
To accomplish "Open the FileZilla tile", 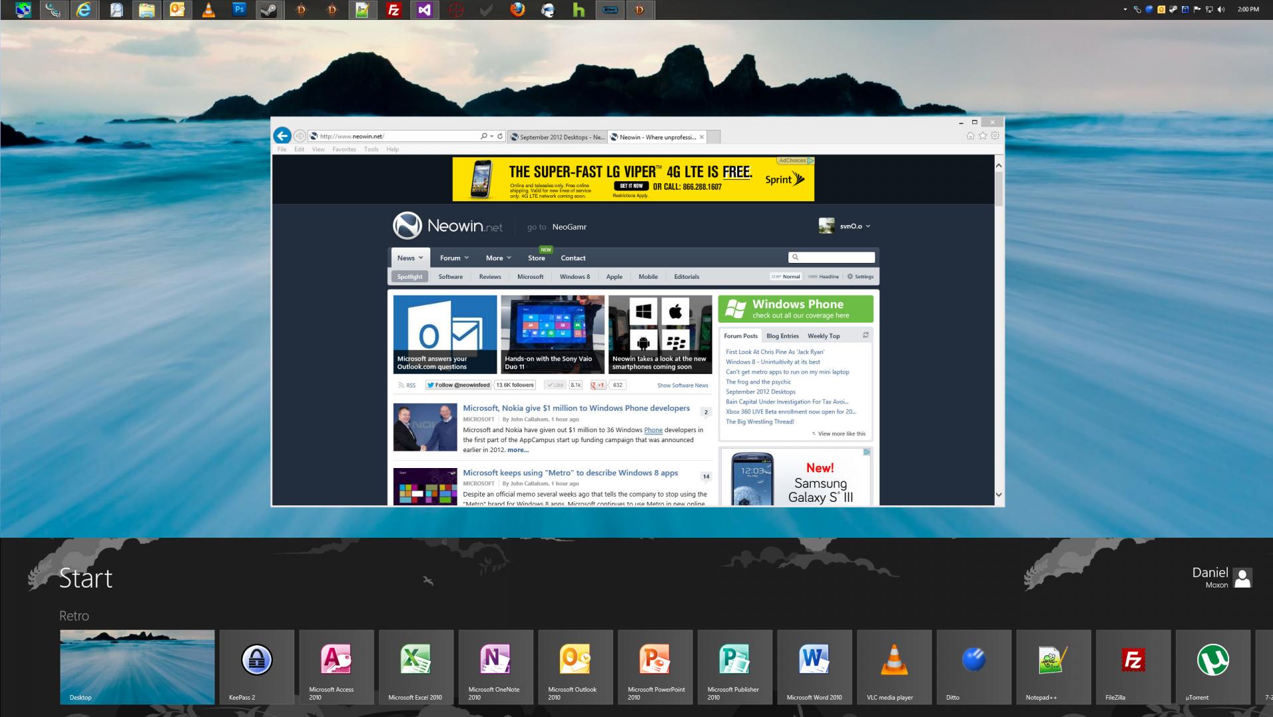I will point(1134,667).
